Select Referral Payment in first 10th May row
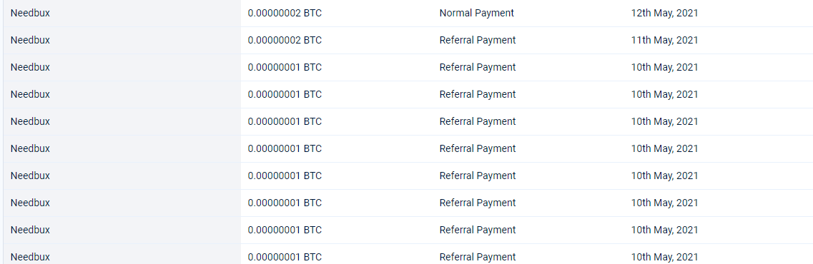Viewport: 813px width, 264px height. [x=478, y=67]
